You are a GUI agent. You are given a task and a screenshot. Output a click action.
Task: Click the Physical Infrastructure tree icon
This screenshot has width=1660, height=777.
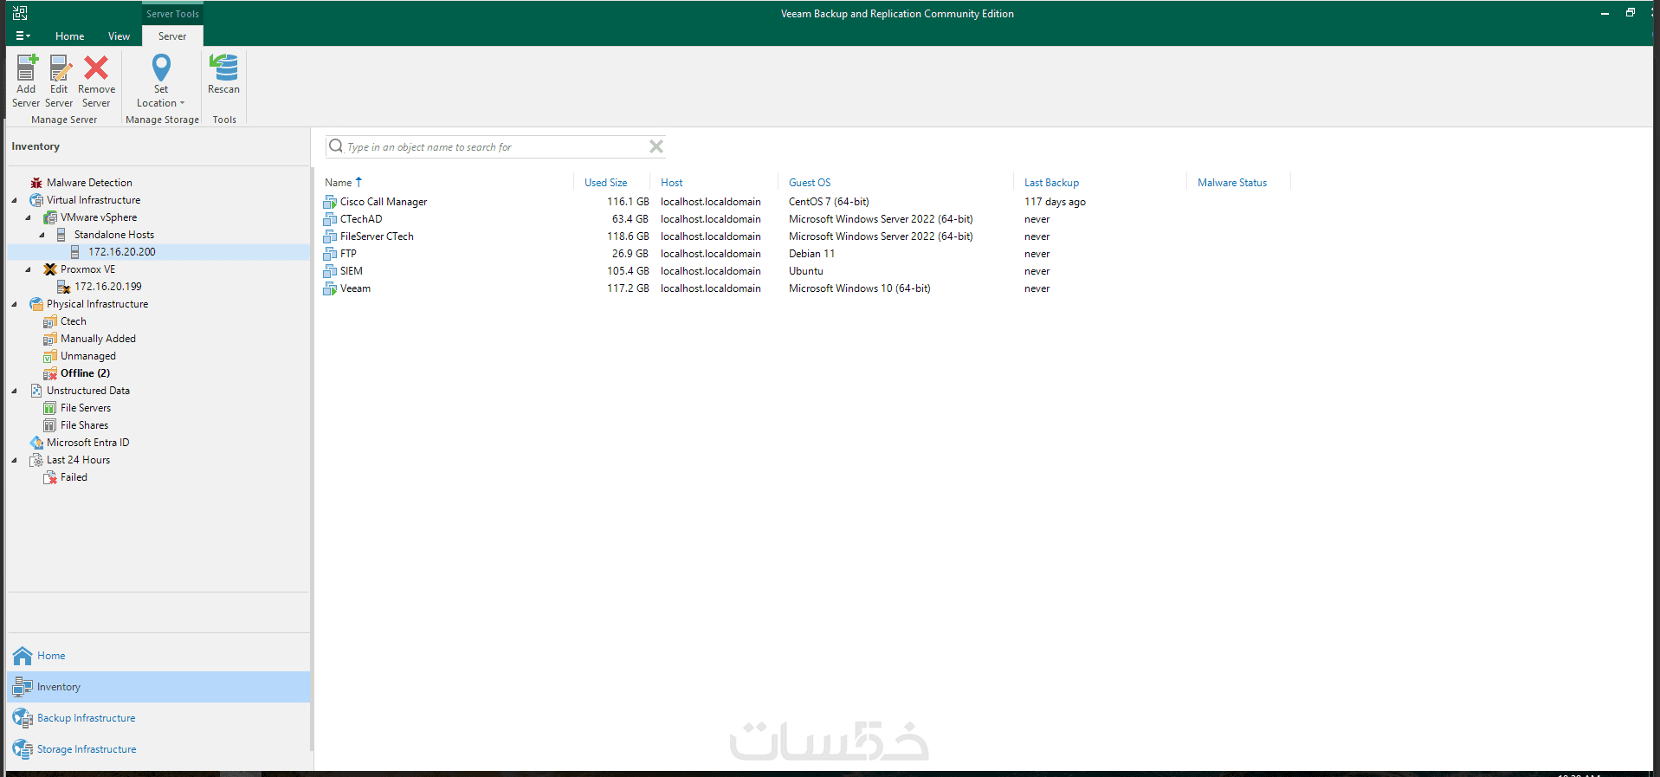tap(36, 304)
